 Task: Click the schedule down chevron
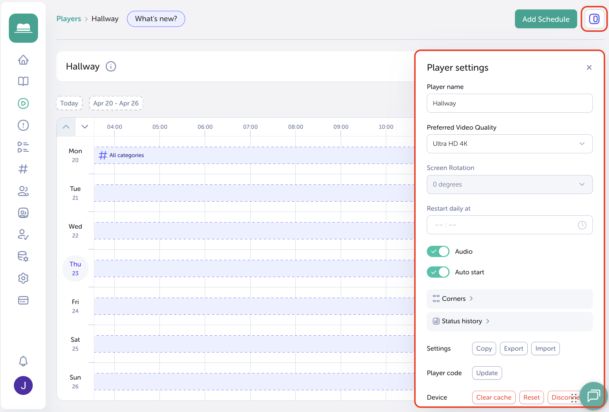[x=85, y=127]
